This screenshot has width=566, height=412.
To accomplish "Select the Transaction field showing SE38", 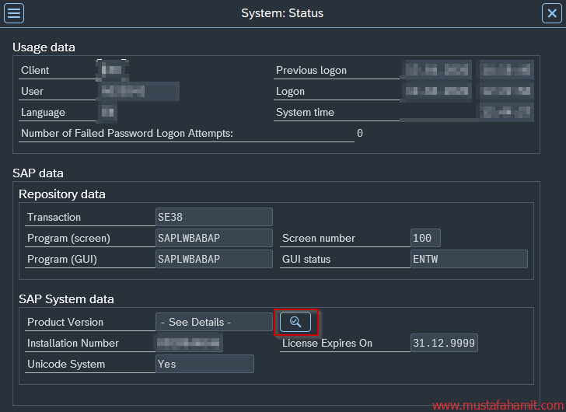I will click(214, 217).
